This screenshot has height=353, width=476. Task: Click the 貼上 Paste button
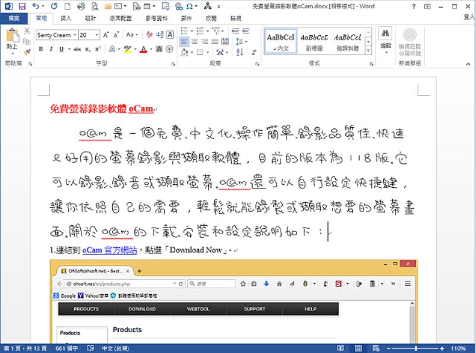[12, 41]
